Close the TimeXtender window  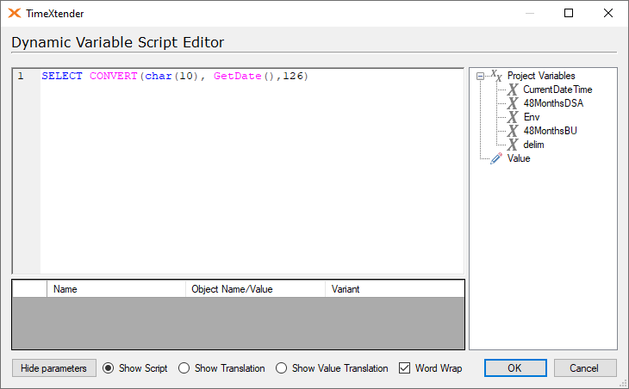(608, 13)
